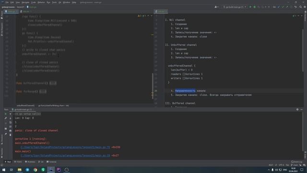The width and height of the screenshot is (307, 173).
Task: Open the Structure tool window side tab
Action: [2, 139]
